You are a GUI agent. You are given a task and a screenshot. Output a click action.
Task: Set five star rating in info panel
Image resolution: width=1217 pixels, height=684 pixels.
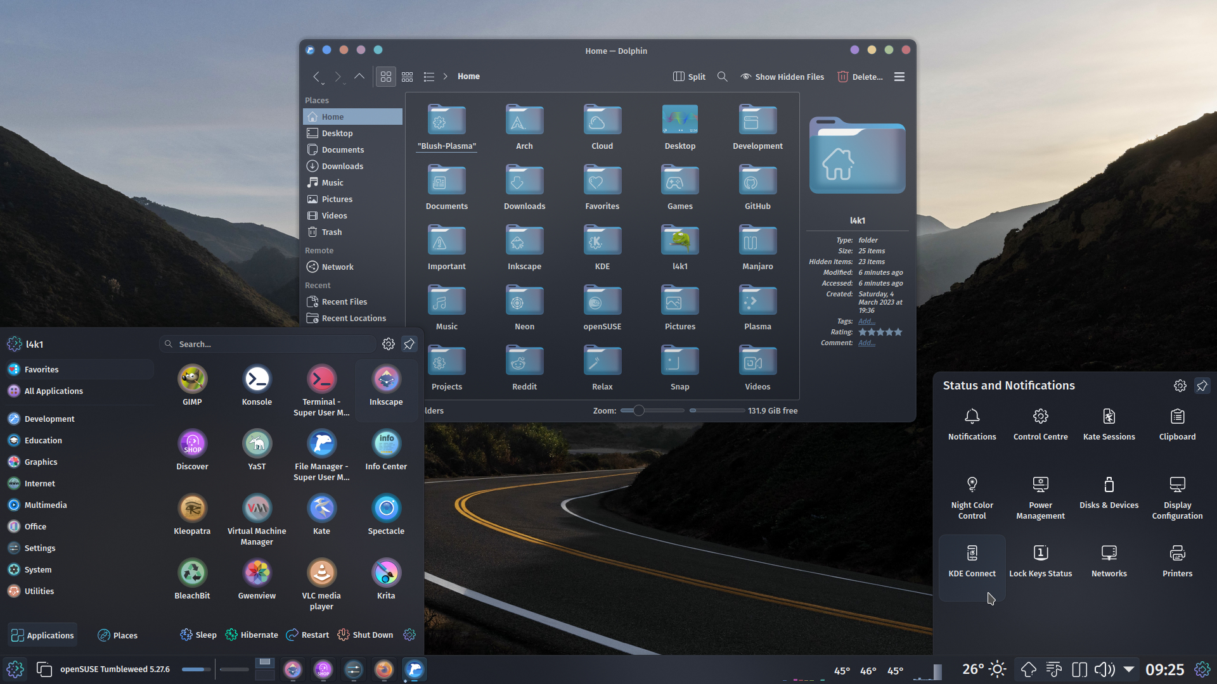click(x=898, y=332)
